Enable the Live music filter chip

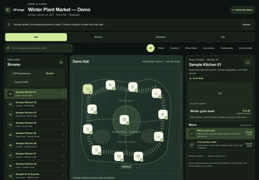tap(209, 48)
